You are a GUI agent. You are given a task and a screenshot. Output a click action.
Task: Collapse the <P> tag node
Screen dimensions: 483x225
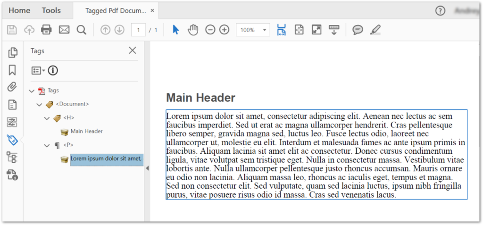pyautogui.click(x=47, y=145)
